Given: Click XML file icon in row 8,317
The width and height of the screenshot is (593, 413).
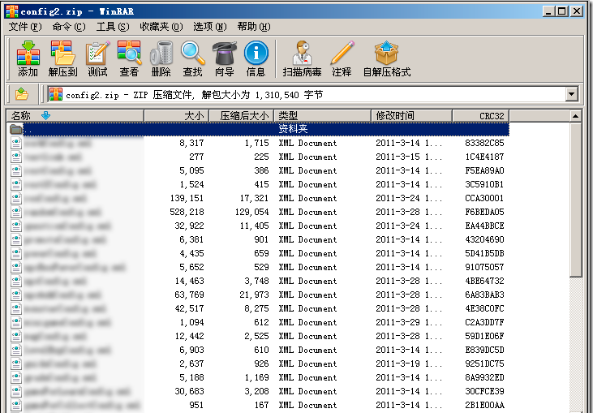Looking at the screenshot, I should tap(16, 143).
